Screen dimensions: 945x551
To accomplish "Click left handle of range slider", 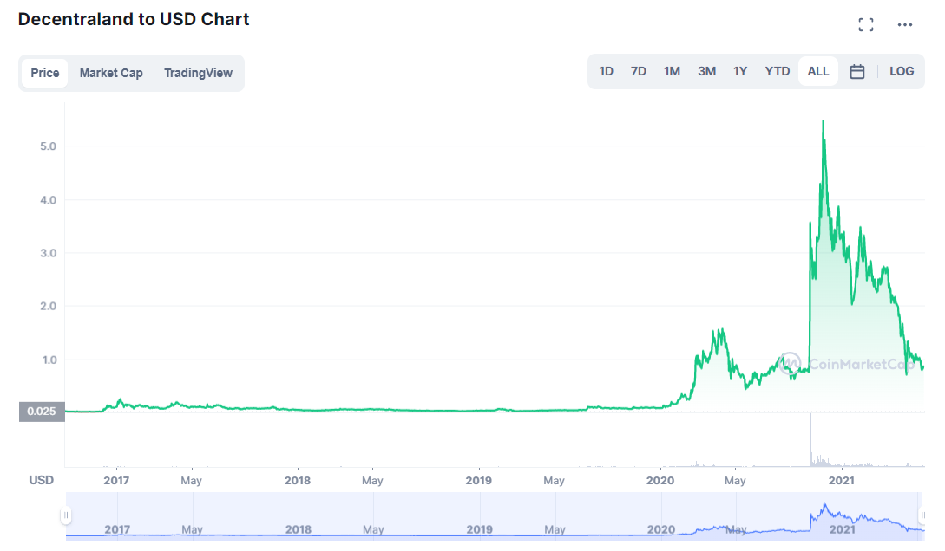I will [65, 515].
